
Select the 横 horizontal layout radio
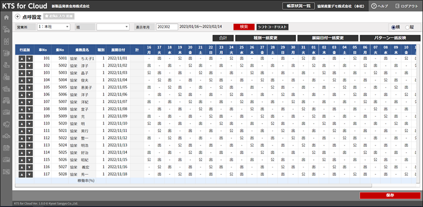pos(393,27)
